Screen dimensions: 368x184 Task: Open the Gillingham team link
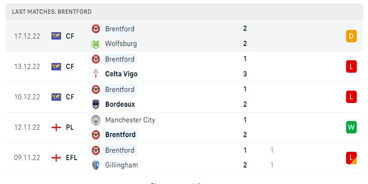[121, 165]
